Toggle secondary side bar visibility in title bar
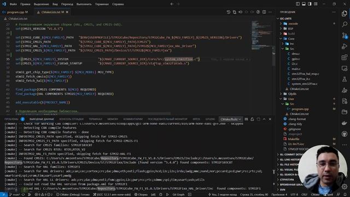 [x=310, y=4]
